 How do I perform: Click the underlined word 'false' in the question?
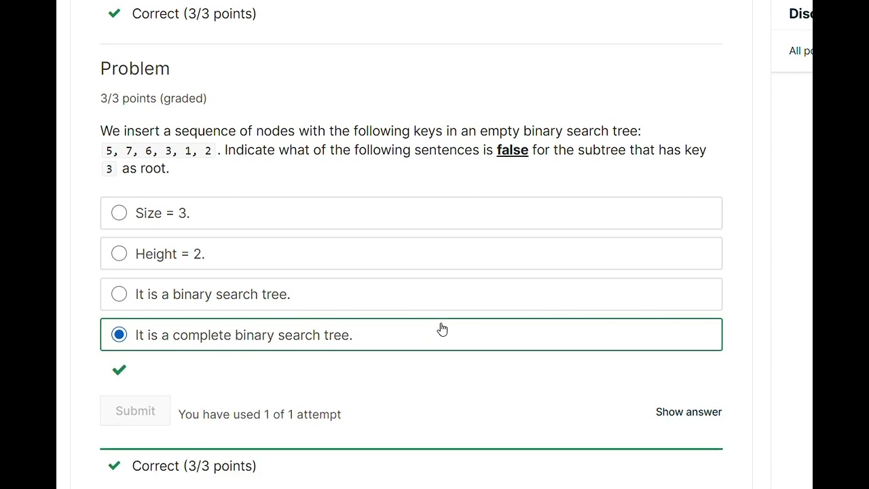[513, 150]
